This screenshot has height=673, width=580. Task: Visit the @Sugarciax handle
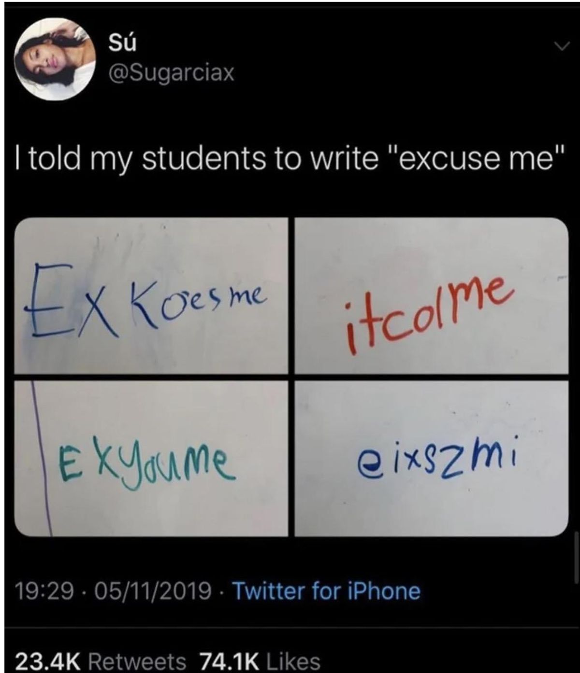tap(171, 73)
